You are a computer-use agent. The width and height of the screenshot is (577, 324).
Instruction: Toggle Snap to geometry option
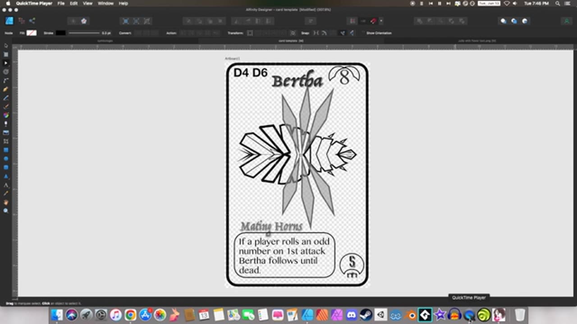click(324, 33)
